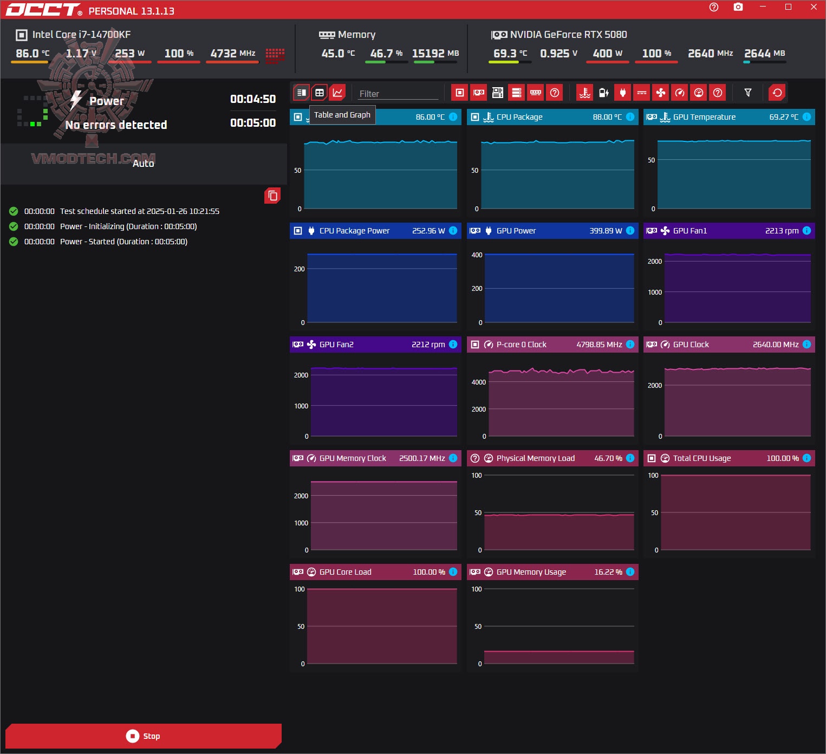Open info for GPU Temperature graph
This screenshot has height=754, width=826.
(807, 117)
